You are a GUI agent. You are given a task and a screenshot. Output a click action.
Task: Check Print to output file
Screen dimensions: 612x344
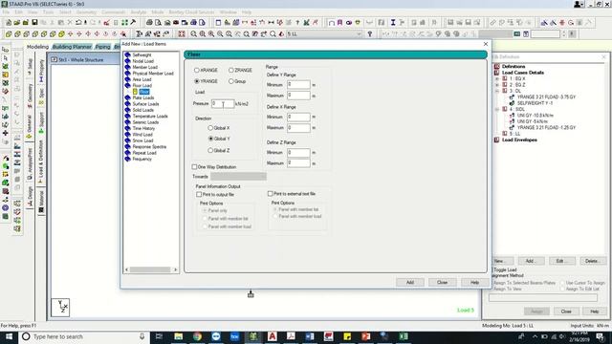(x=199, y=194)
